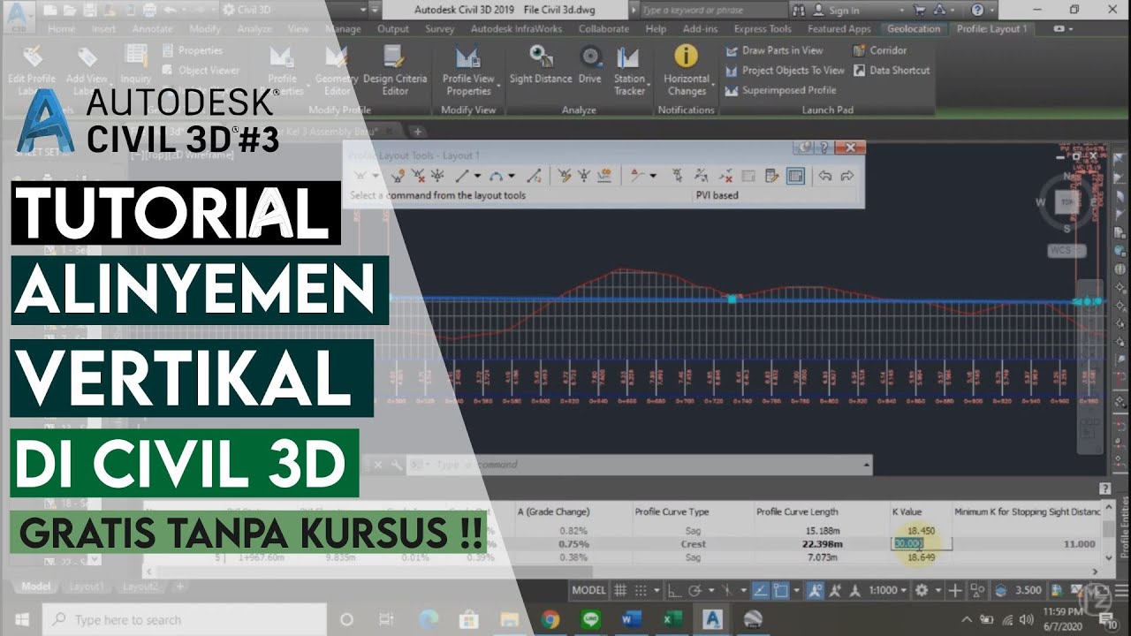Viewport: 1131px width, 636px height.
Task: Switch to the Output ribbon tab
Action: point(393,28)
